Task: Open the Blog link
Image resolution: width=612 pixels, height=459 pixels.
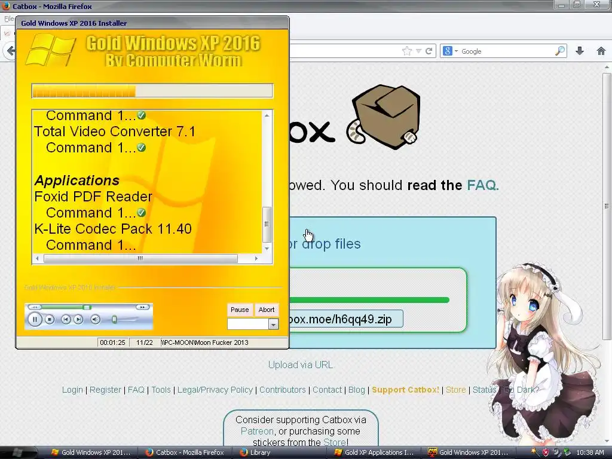Action: (x=356, y=390)
